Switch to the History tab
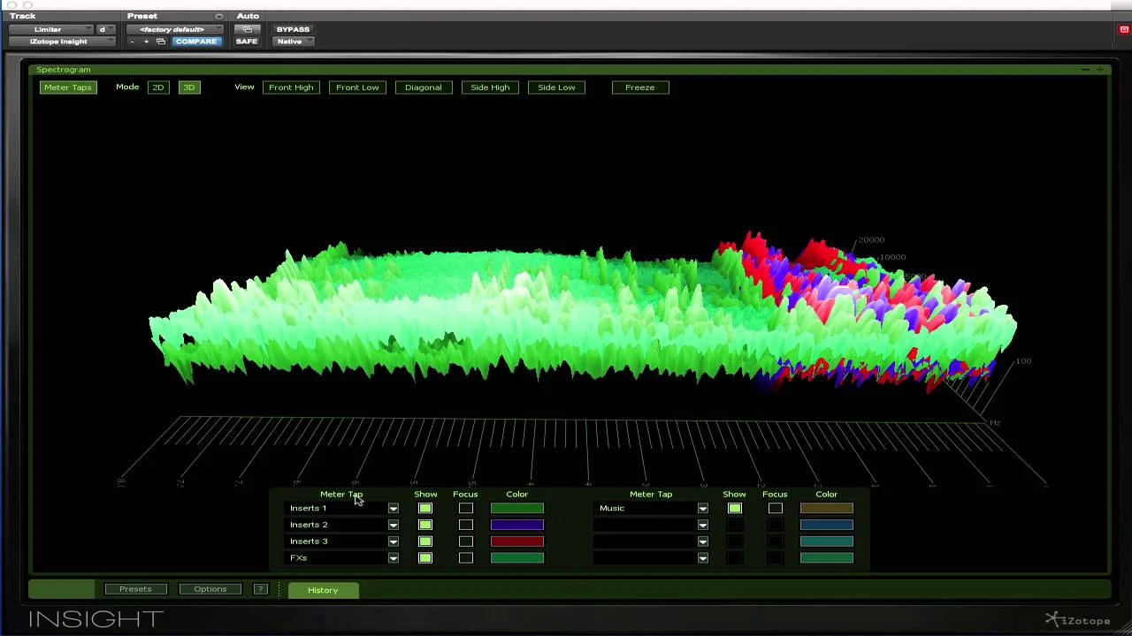This screenshot has width=1132, height=636. pyautogui.click(x=322, y=589)
